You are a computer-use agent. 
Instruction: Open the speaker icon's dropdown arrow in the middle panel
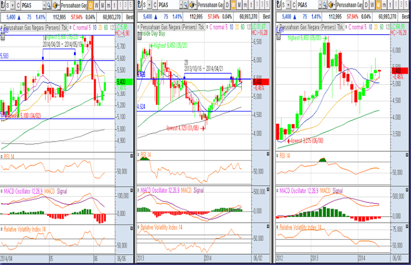click(x=196, y=5)
